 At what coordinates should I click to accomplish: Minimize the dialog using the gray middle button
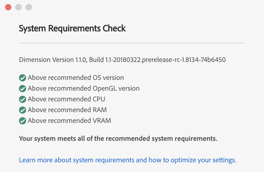[x=18, y=7]
